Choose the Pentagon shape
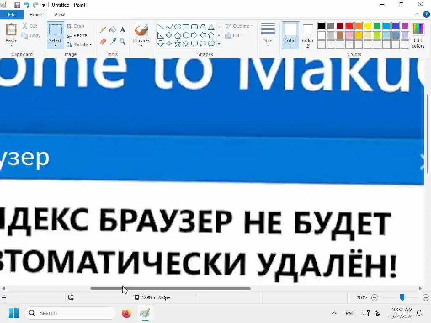This screenshot has height=323, width=431. (x=178, y=35)
